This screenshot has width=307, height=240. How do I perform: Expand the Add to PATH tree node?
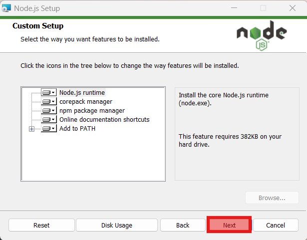[31, 129]
